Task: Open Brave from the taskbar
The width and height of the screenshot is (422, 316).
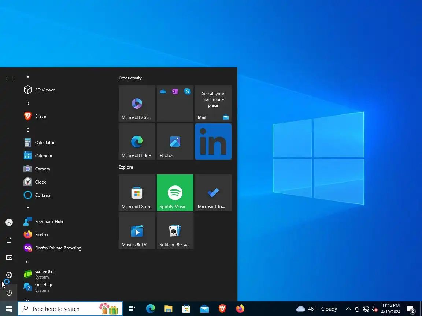Action: [222, 309]
